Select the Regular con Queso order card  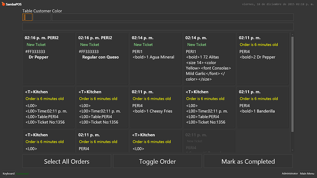pos(102,59)
